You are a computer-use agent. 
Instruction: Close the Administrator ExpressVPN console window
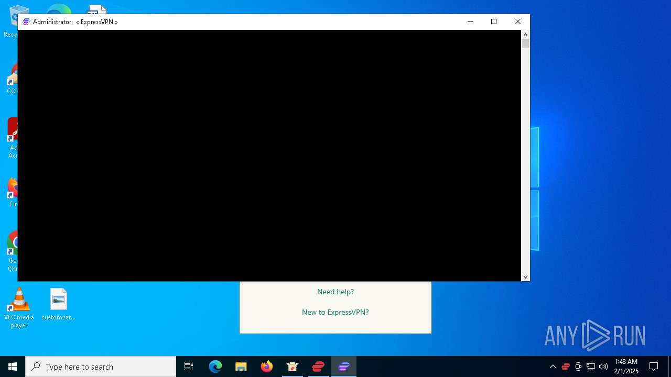pos(518,21)
